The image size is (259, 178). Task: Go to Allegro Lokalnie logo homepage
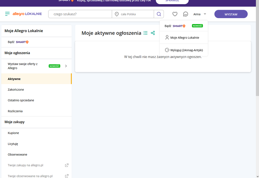click(27, 14)
